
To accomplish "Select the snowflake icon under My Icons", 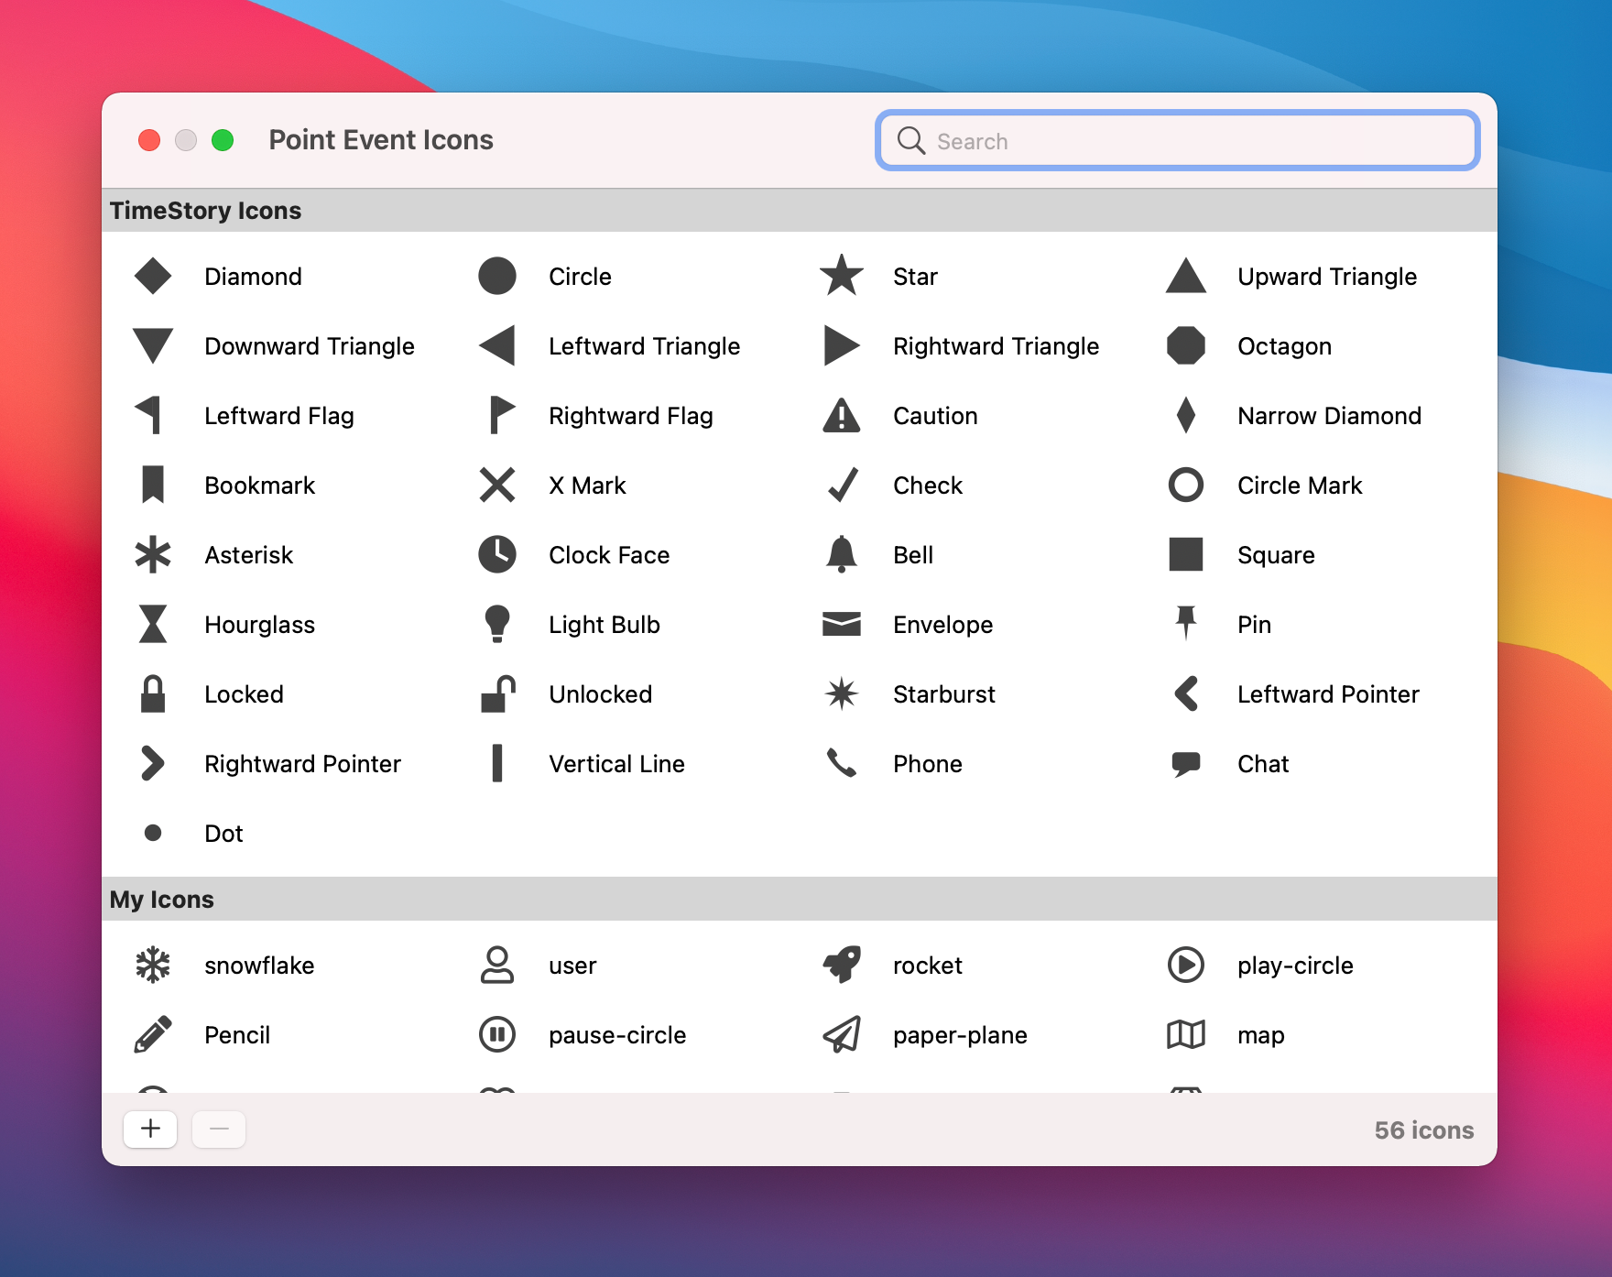I will (152, 965).
